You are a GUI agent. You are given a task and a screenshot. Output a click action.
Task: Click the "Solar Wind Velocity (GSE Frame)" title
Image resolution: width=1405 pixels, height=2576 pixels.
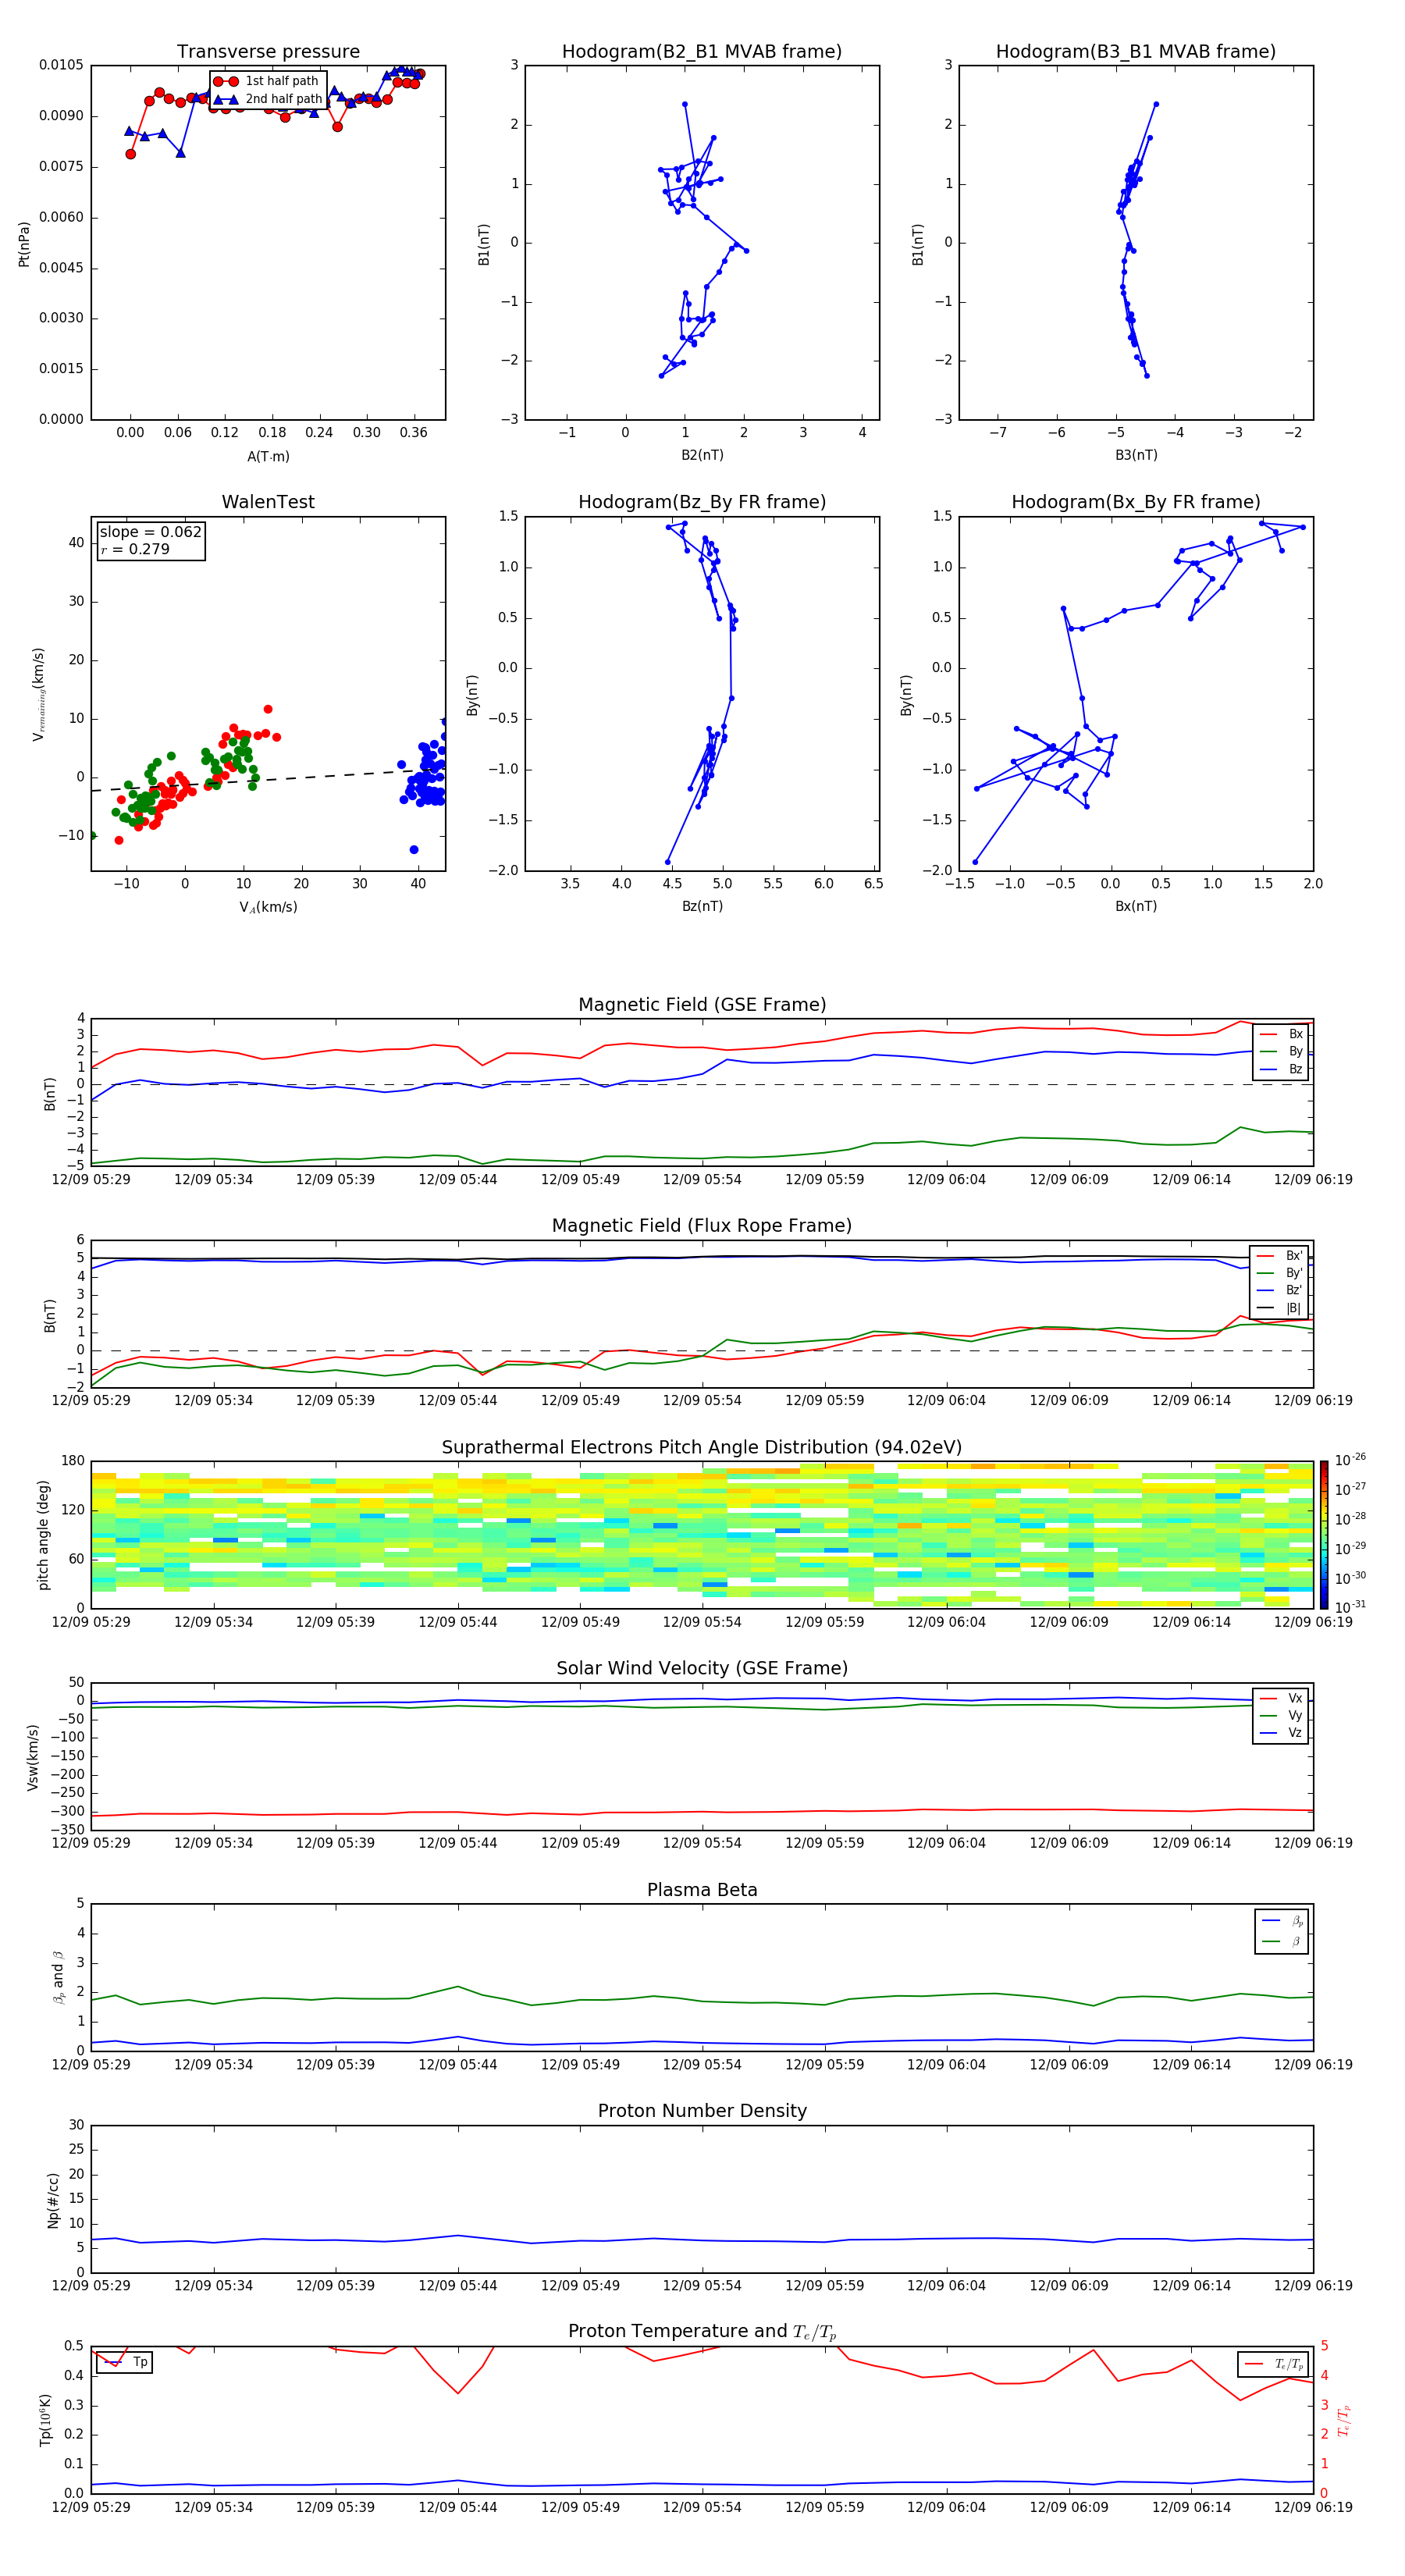[702, 1668]
